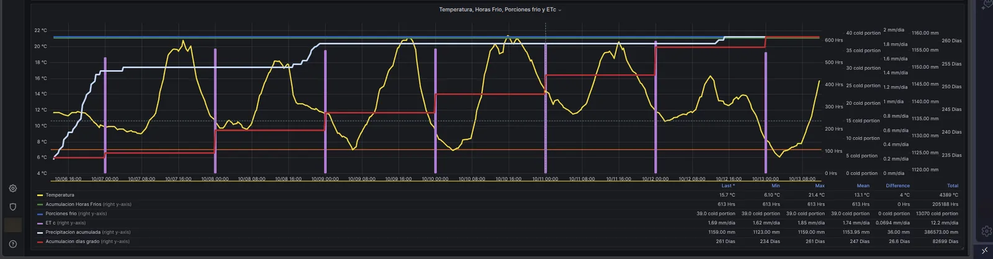This screenshot has width=993, height=259.
Task: Sort the legend by the Last column
Action: [728, 185]
